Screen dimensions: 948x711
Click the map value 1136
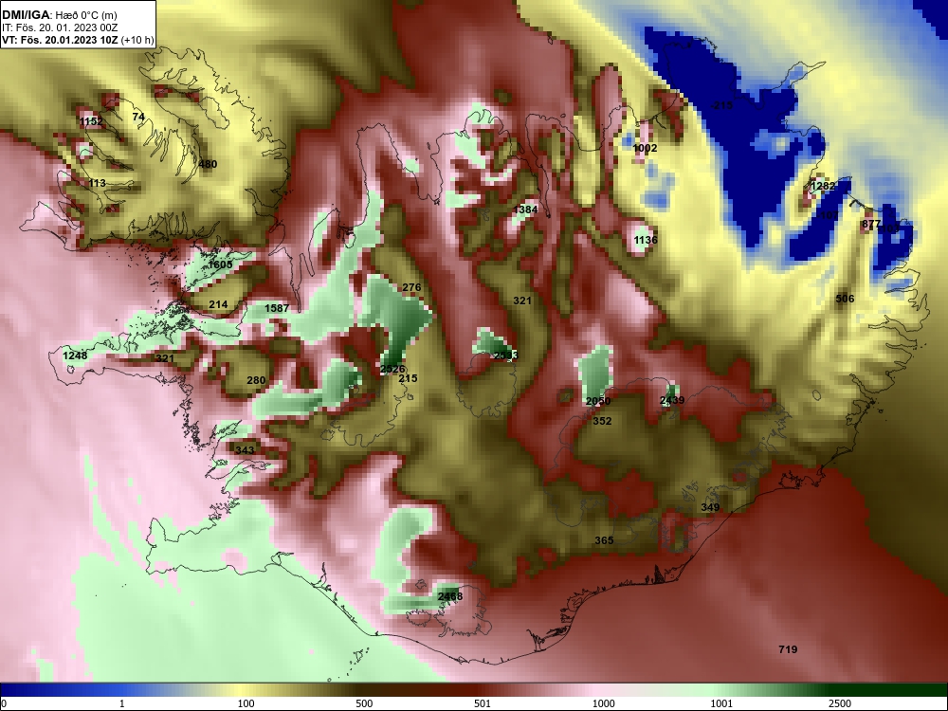[645, 240]
